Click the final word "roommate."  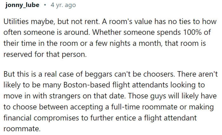click(22, 129)
